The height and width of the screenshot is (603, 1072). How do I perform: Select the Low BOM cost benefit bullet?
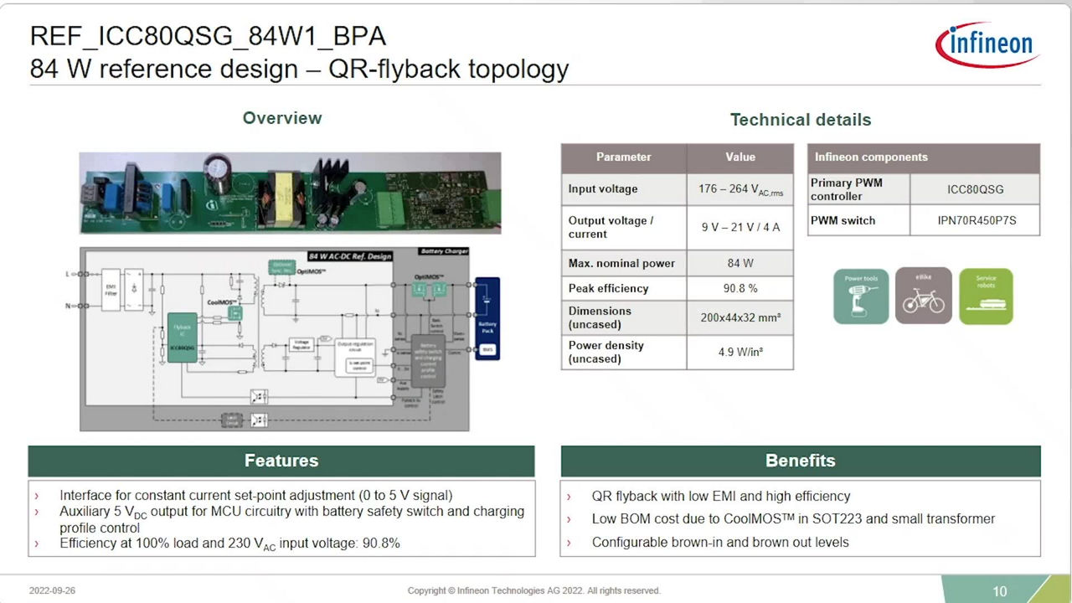click(793, 519)
